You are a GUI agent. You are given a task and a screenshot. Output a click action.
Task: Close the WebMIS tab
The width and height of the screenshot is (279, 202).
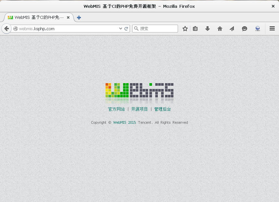point(68,18)
